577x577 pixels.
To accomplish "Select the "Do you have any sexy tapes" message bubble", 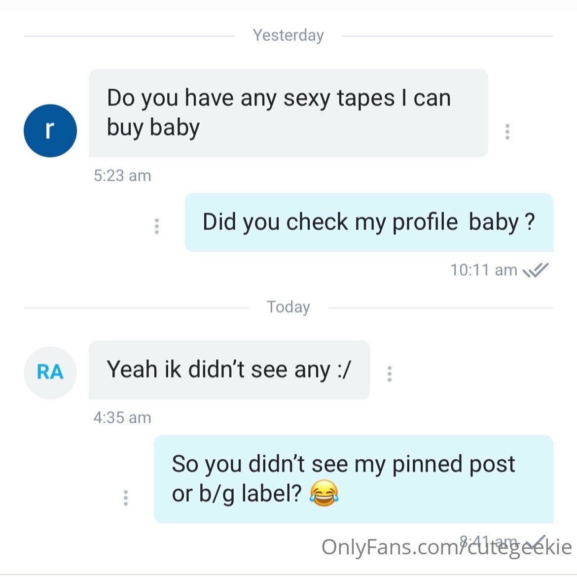I will click(288, 113).
